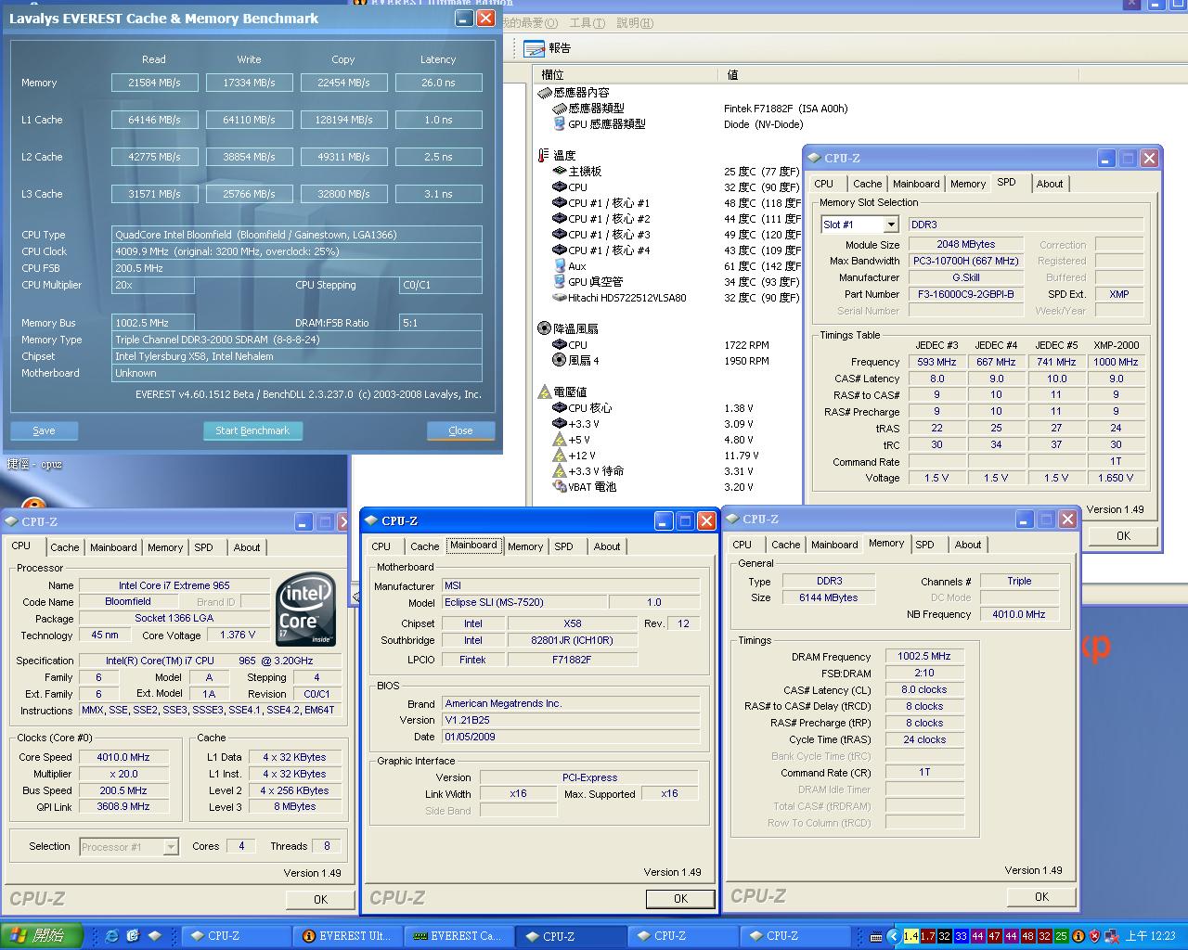Open the Slot #1 memory slot dropdown
The height and width of the screenshot is (950, 1188).
coord(890,225)
